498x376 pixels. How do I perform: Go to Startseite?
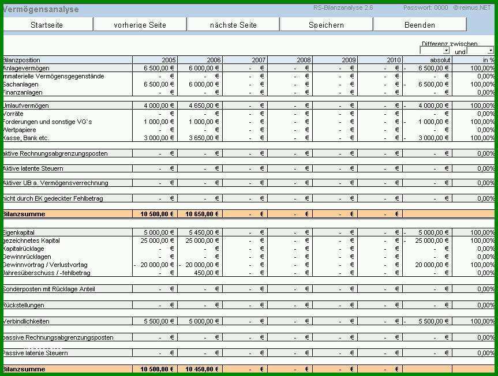(x=48, y=25)
